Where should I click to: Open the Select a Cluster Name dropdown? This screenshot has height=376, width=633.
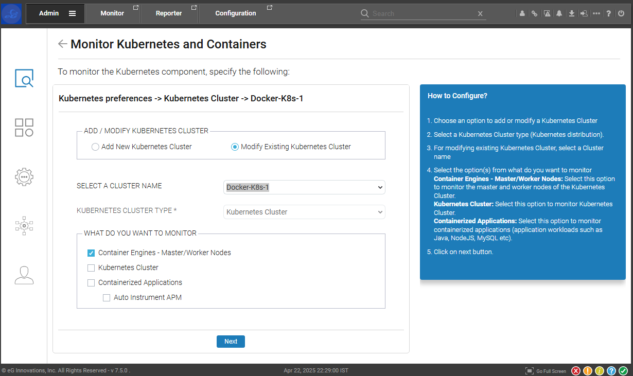304,187
